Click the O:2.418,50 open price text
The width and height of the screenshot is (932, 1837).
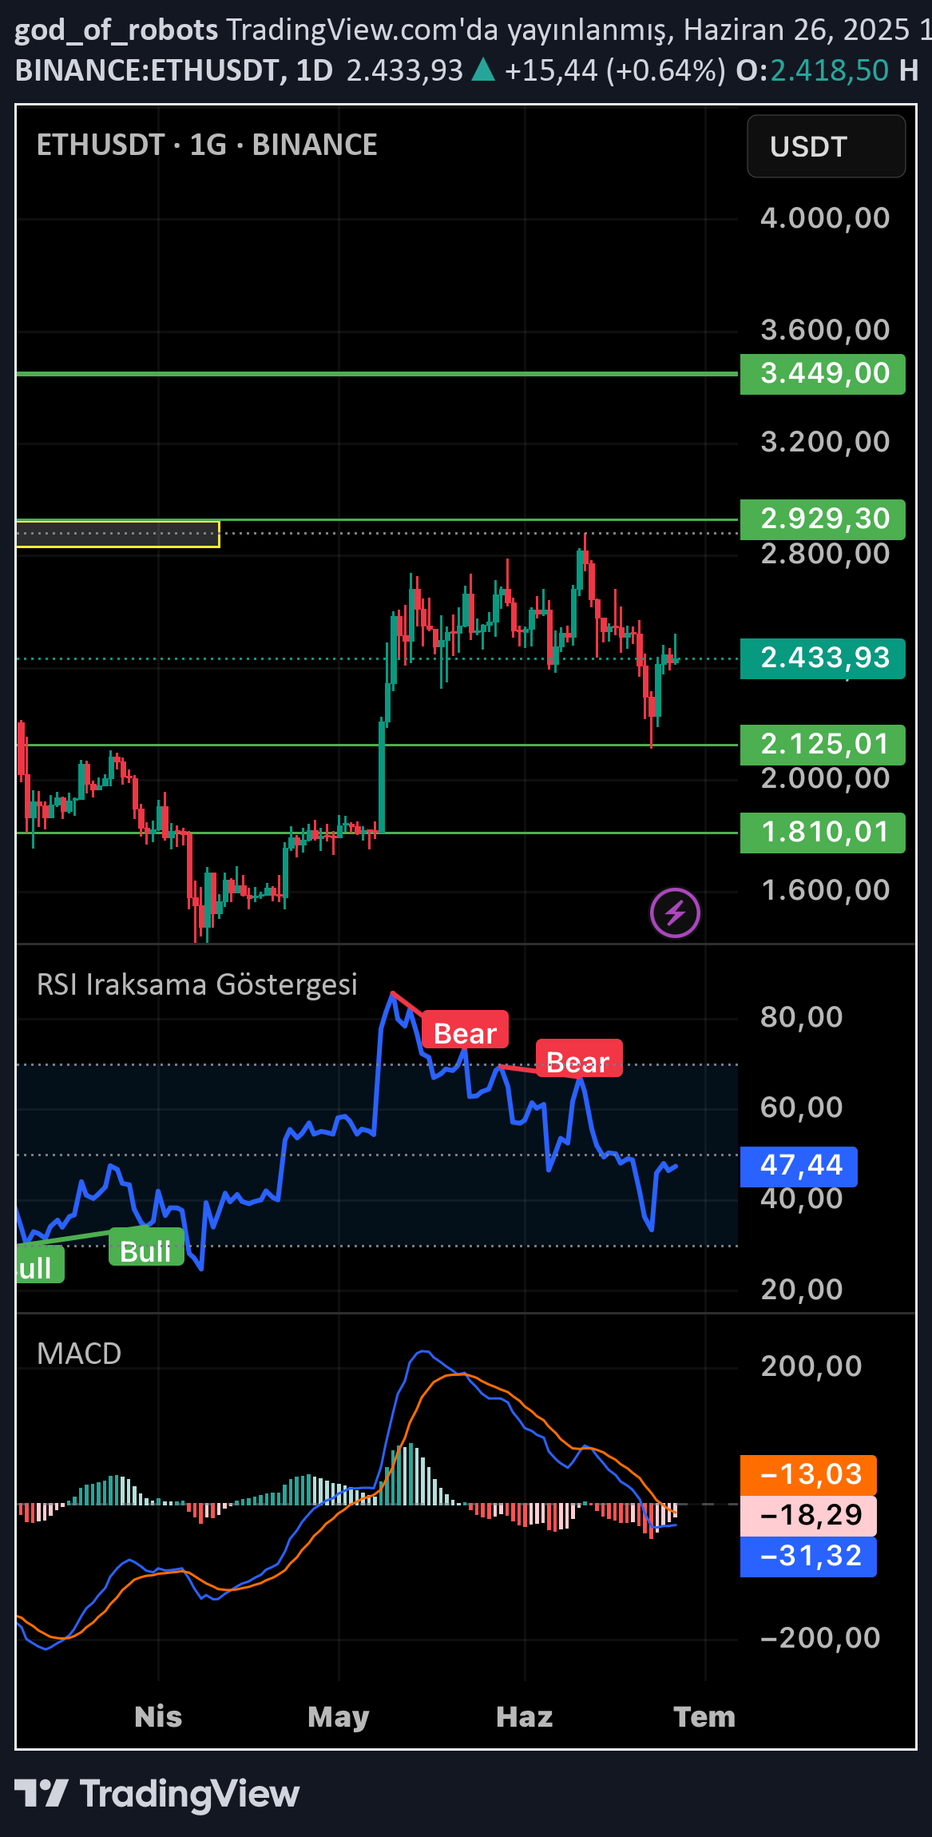(812, 70)
